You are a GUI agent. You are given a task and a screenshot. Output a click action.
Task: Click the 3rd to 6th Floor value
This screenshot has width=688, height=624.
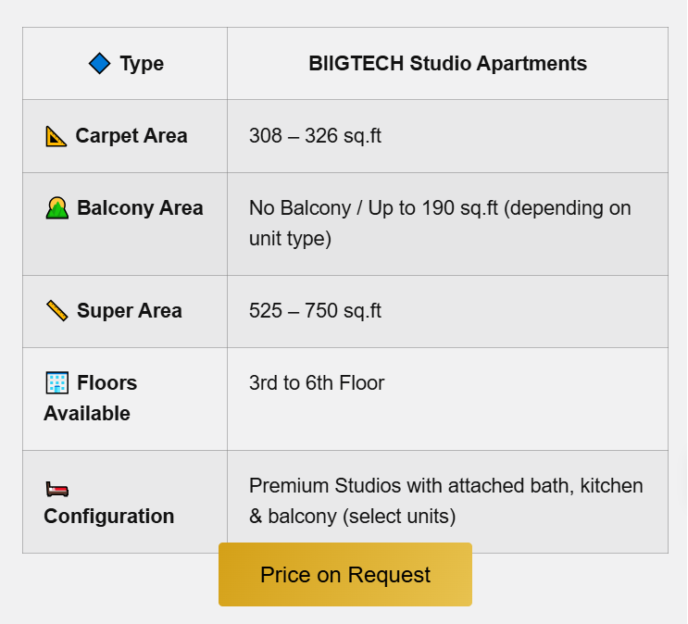[x=317, y=383]
